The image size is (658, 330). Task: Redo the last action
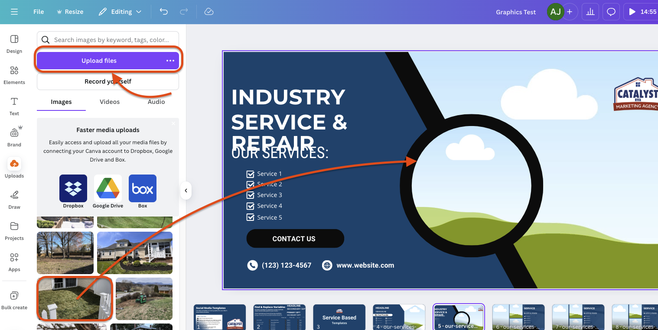(x=184, y=12)
